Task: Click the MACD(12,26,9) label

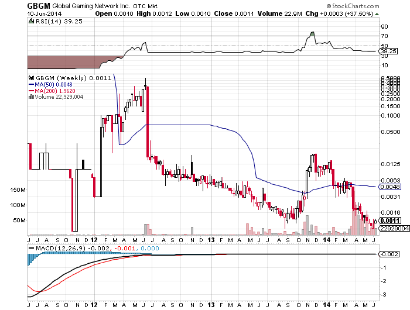Action: pyautogui.click(x=61, y=249)
